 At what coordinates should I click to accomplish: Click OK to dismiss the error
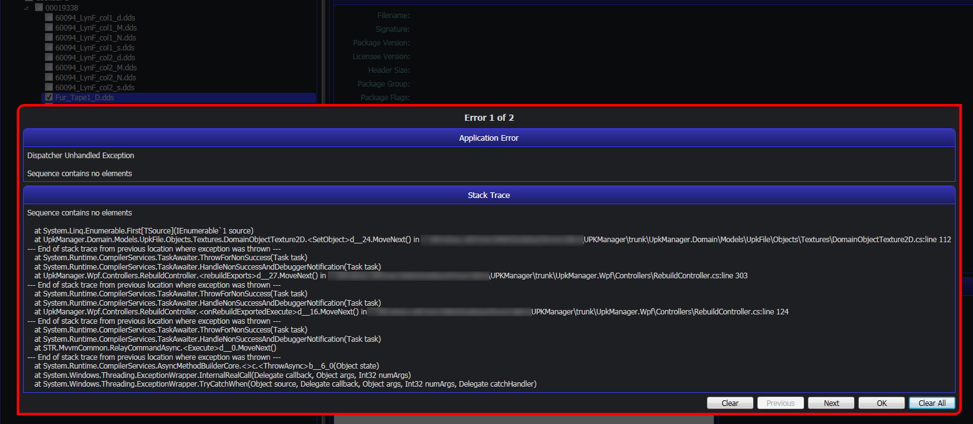coord(881,403)
